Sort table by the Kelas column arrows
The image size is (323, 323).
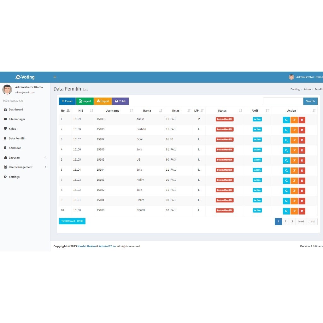[x=189, y=111]
